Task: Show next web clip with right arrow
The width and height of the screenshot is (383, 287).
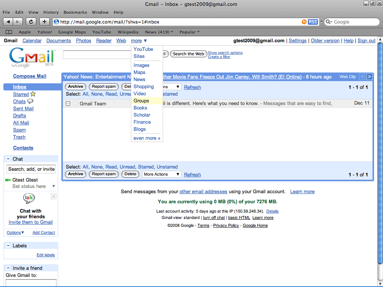Action: (x=369, y=77)
